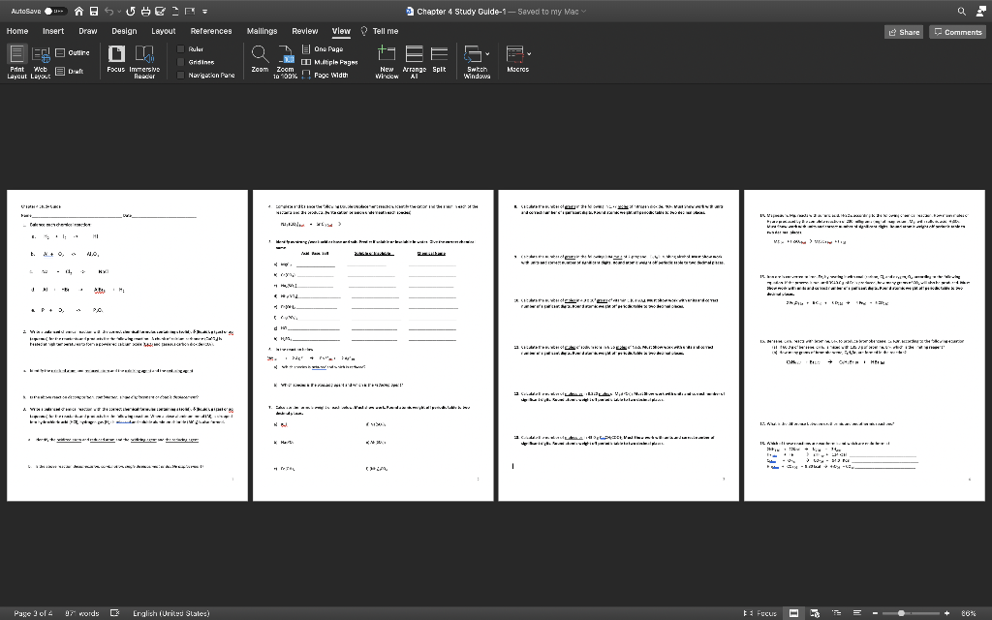
Task: Click English (United States) language indicator
Action: (170, 613)
